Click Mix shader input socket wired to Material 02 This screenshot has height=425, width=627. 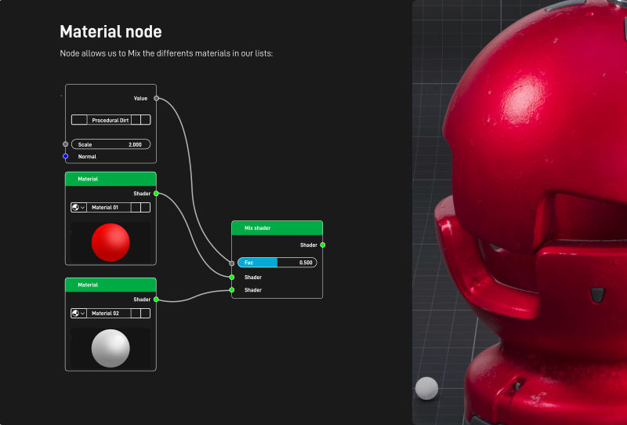pyautogui.click(x=231, y=289)
